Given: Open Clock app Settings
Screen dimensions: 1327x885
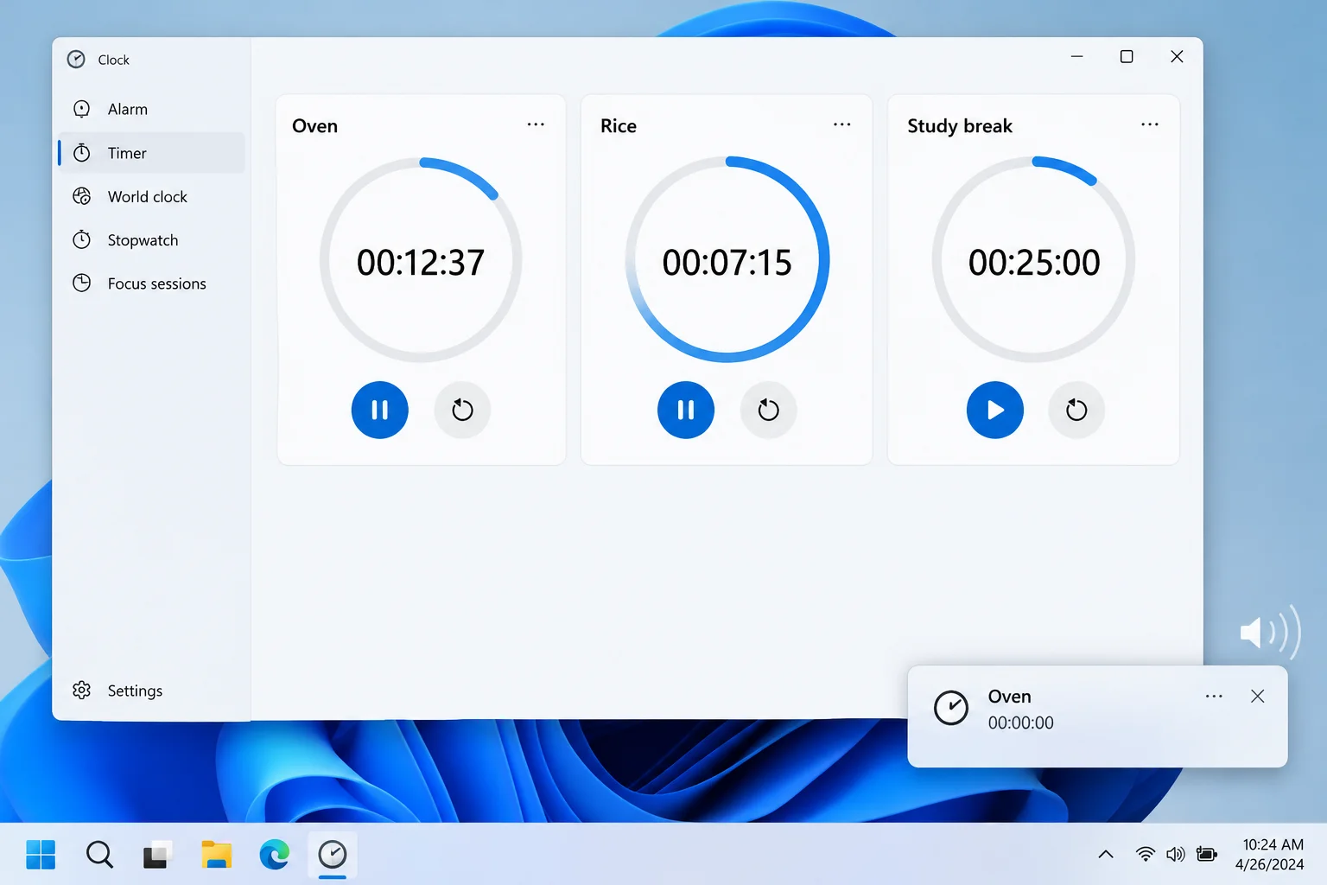Looking at the screenshot, I should (x=152, y=691).
